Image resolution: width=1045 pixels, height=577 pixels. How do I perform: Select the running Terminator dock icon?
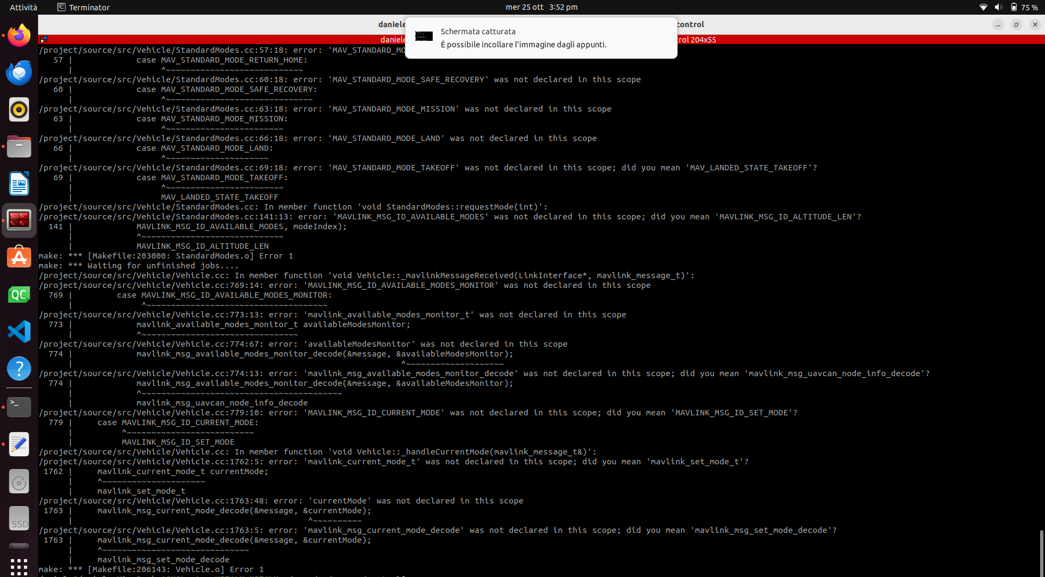click(19, 220)
